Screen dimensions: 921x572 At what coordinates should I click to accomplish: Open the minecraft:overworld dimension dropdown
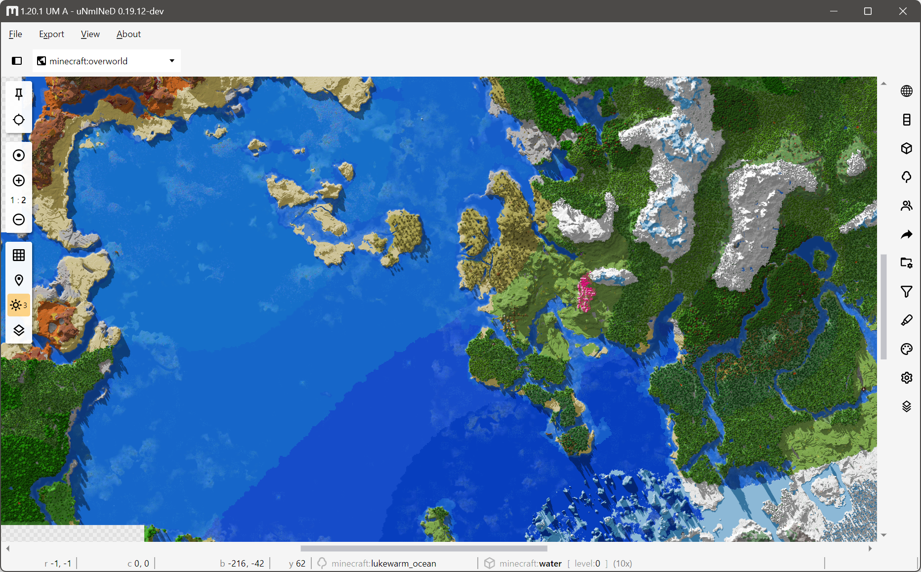(107, 60)
